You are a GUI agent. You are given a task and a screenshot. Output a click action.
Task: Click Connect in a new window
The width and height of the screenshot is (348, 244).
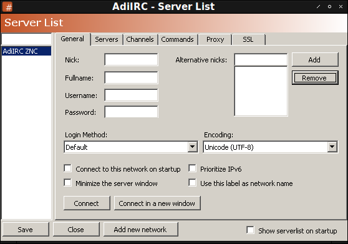157,203
